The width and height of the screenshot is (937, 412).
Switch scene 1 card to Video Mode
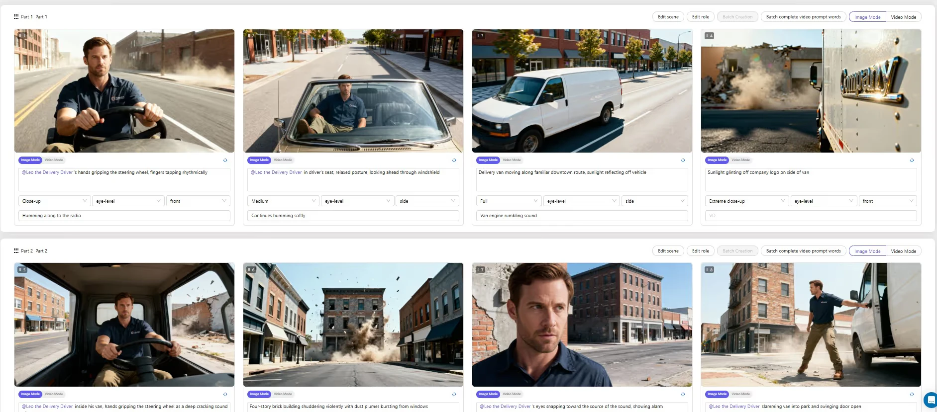click(54, 160)
